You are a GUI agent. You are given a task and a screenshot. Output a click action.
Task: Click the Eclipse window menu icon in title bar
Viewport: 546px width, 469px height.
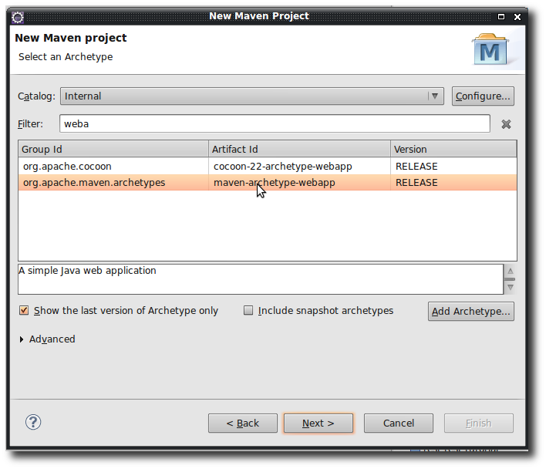click(18, 17)
